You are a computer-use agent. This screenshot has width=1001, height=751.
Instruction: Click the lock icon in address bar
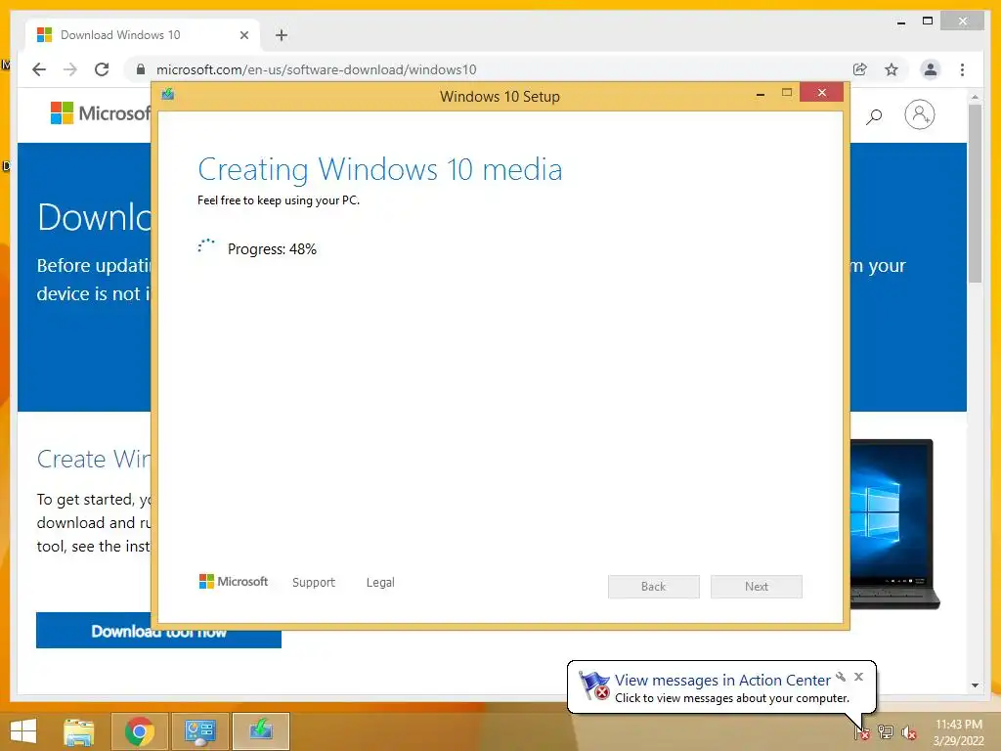pyautogui.click(x=141, y=69)
